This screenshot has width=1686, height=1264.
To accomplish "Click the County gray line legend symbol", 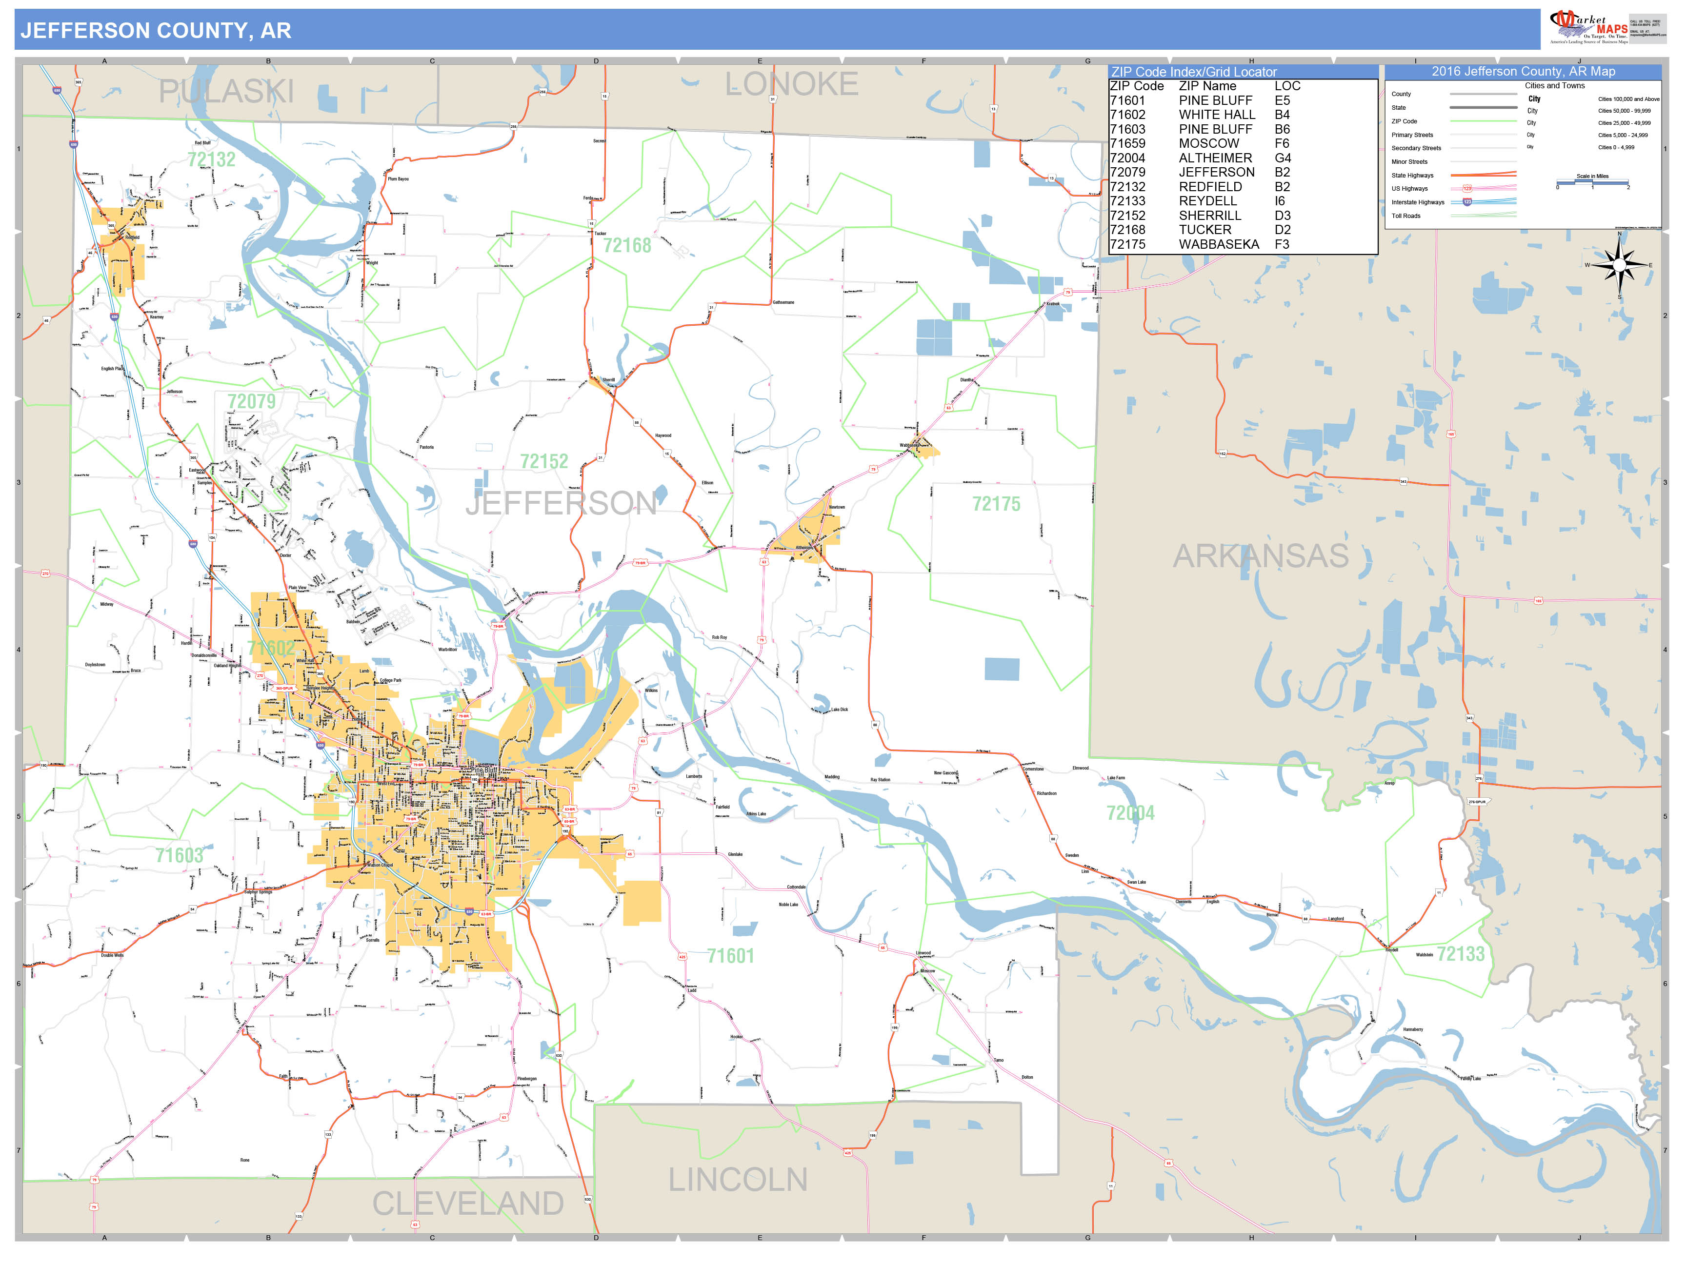I will coord(1483,95).
